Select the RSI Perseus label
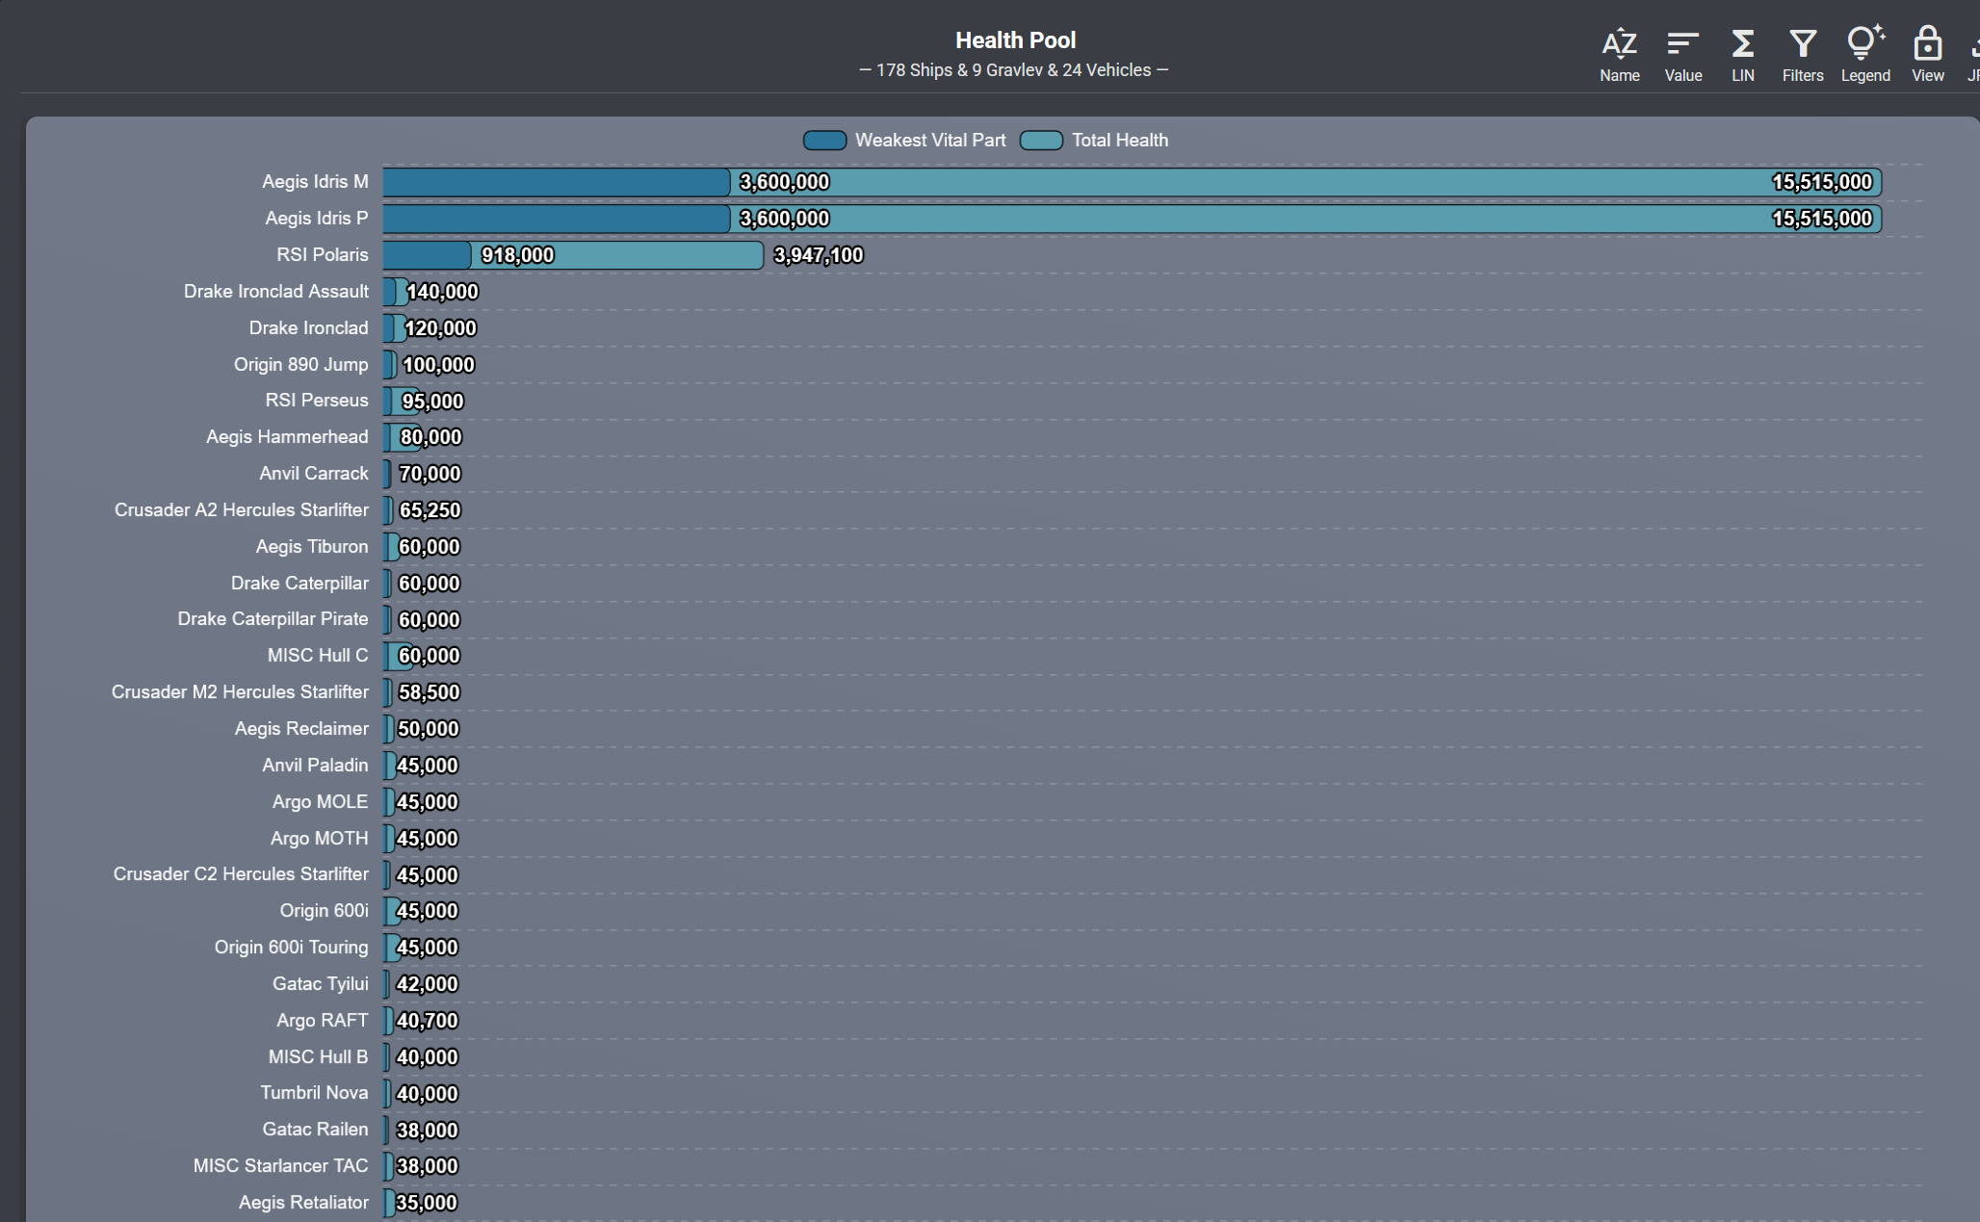Viewport: 1980px width, 1222px height. click(x=317, y=401)
